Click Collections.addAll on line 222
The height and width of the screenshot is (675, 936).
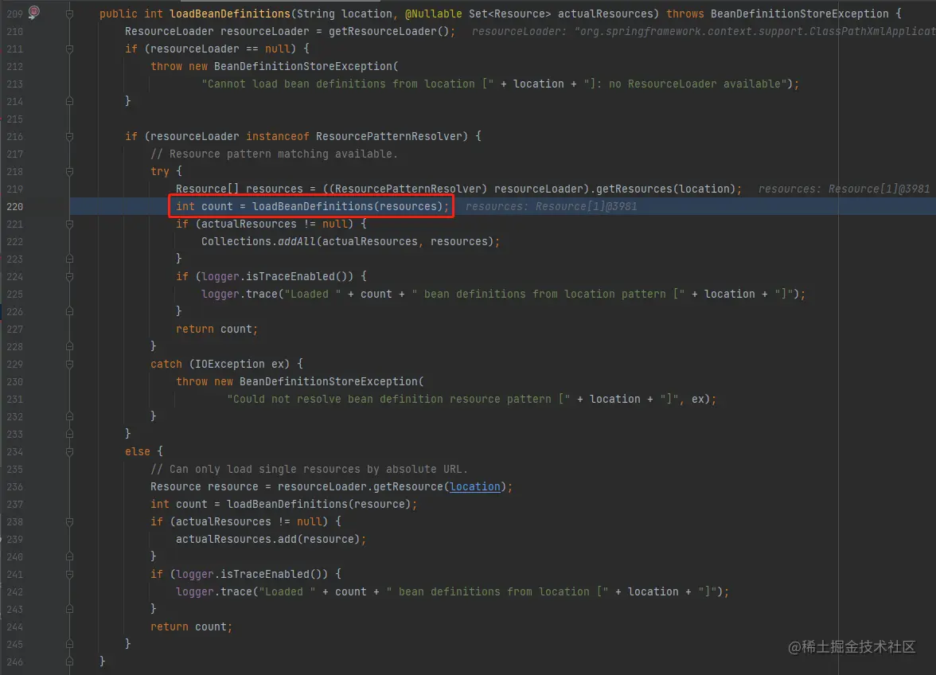[x=258, y=242]
